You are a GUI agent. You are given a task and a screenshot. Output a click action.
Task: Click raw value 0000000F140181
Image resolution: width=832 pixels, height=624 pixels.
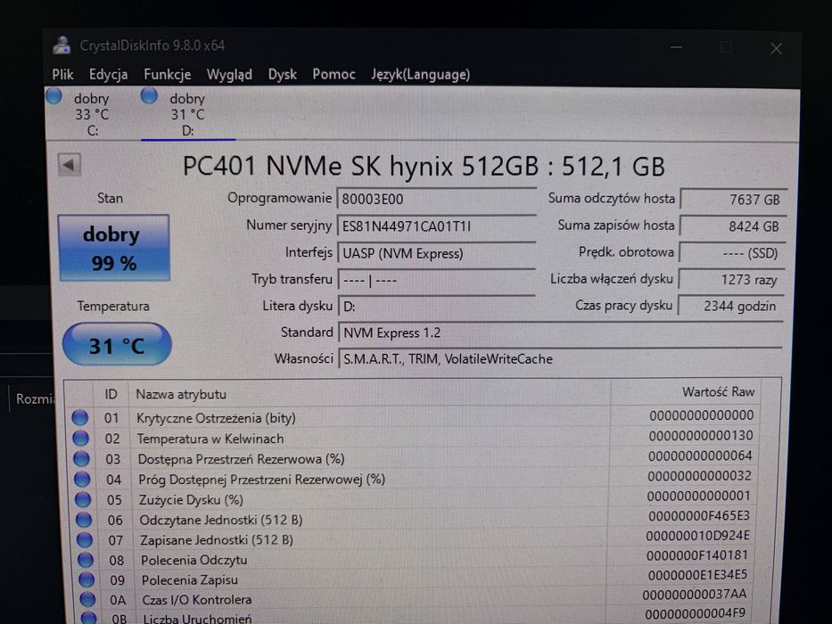pyautogui.click(x=697, y=555)
